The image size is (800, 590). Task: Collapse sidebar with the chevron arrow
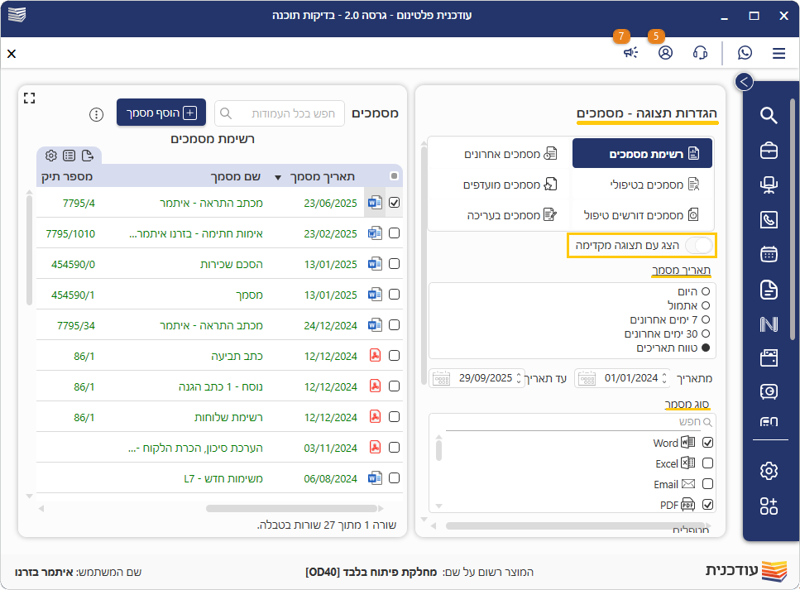tap(744, 81)
